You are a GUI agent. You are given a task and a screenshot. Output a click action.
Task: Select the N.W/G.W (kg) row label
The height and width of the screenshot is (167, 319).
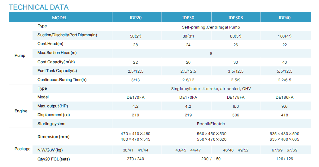pyautogui.click(x=50, y=150)
